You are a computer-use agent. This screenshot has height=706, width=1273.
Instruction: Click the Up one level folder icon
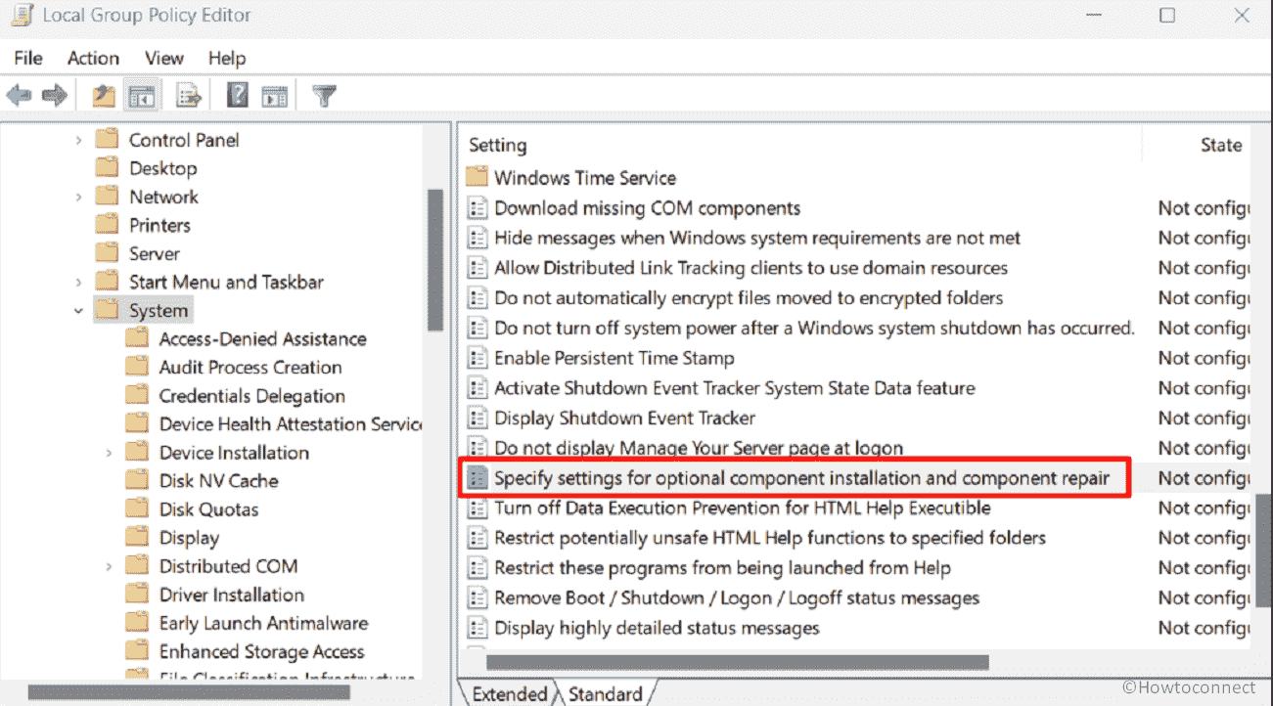click(x=104, y=95)
